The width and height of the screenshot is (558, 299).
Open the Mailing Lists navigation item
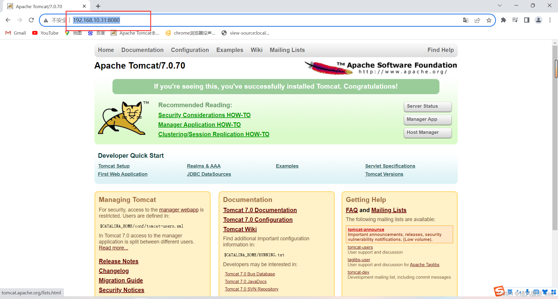point(287,50)
